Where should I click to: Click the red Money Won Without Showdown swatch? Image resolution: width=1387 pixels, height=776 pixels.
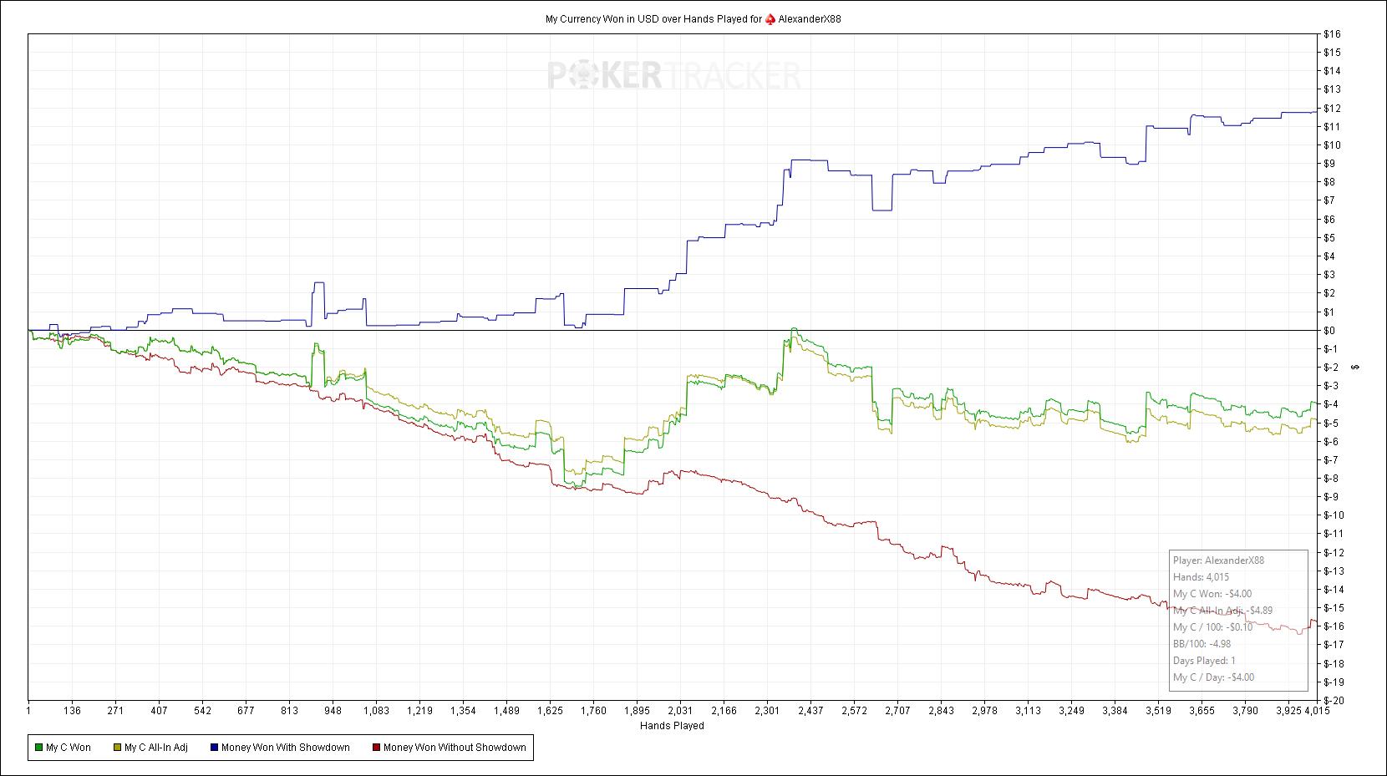pyautogui.click(x=376, y=748)
